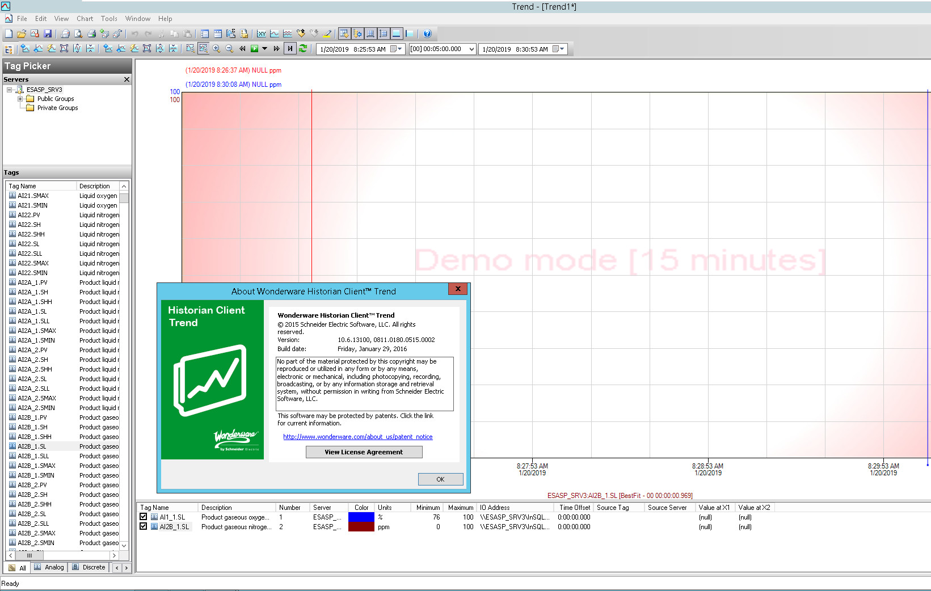Click the highlight tag pen icon
Screen dimensions: 931x591
[327, 33]
